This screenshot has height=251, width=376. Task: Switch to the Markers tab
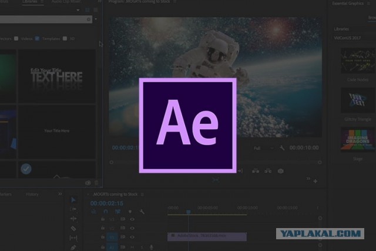[5, 194]
